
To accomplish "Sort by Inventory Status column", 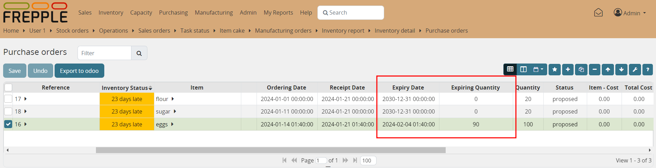I will (127, 88).
